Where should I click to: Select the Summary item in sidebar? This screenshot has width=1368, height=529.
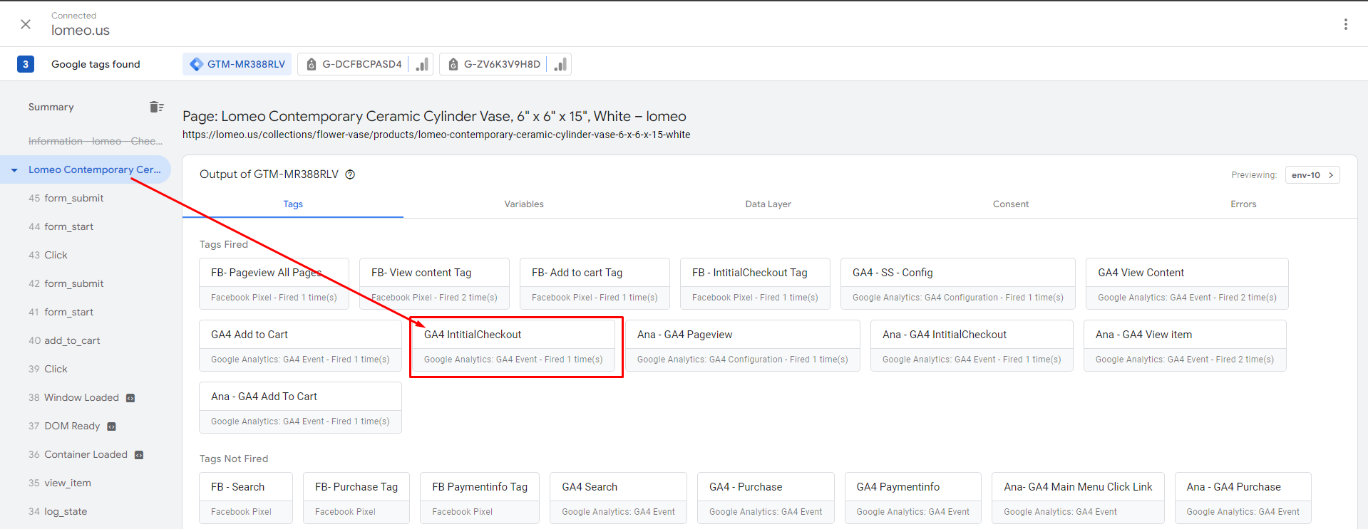(x=51, y=108)
